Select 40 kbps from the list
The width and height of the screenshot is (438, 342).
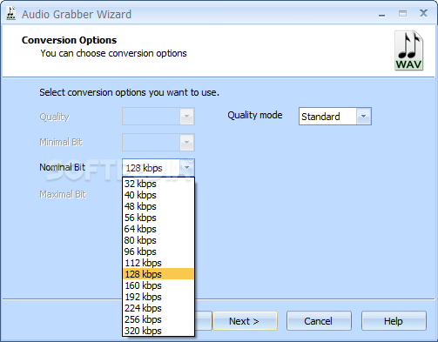click(x=158, y=195)
